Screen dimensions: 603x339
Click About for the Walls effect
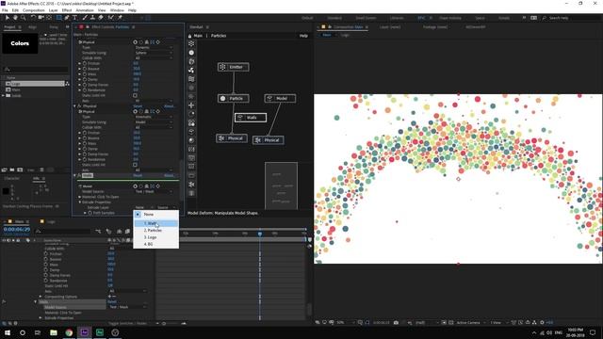[x=169, y=176]
